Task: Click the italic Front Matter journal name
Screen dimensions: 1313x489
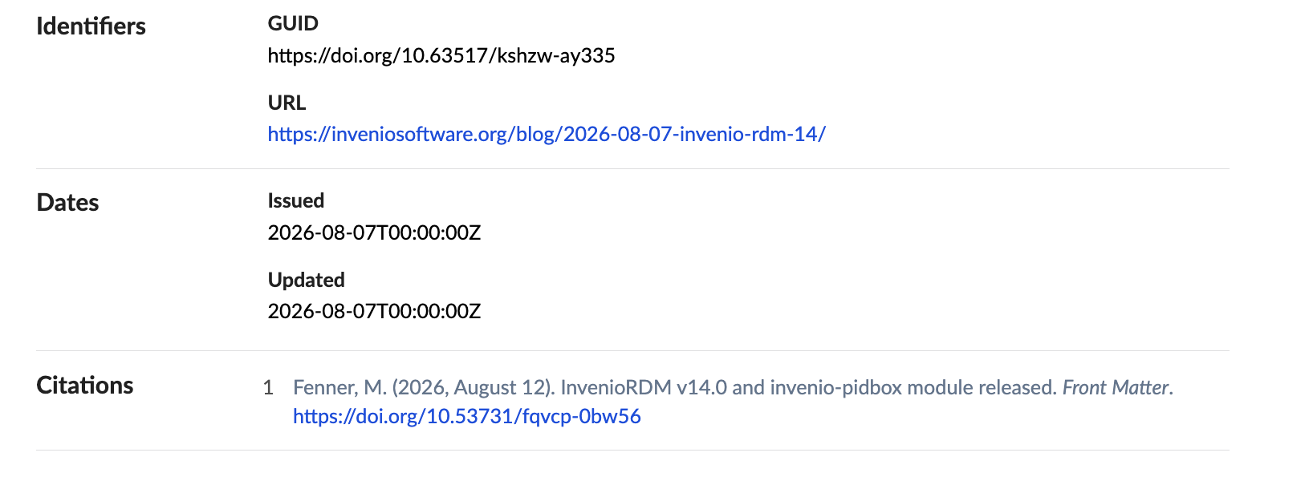Action: point(1116,388)
